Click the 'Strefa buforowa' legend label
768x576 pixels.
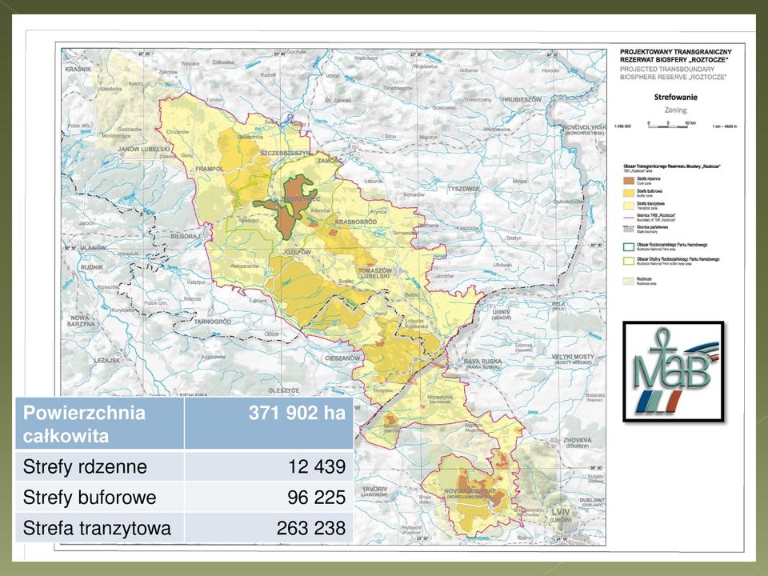(x=650, y=191)
